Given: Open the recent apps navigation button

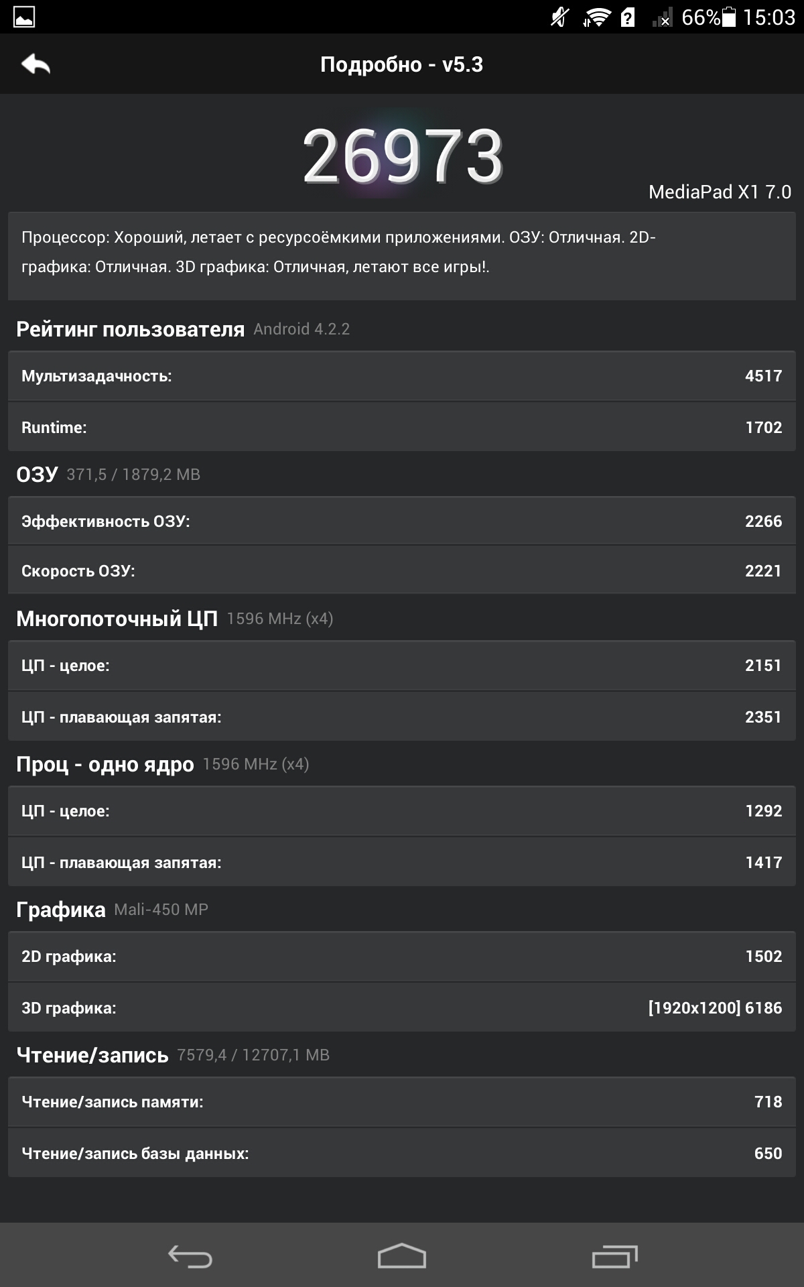Looking at the screenshot, I should (614, 1256).
